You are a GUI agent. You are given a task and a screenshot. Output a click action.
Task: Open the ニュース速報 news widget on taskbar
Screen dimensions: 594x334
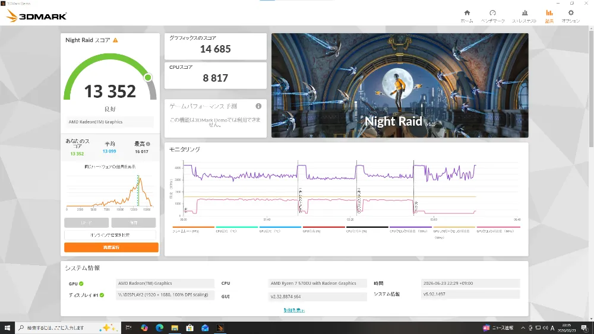pos(498,327)
